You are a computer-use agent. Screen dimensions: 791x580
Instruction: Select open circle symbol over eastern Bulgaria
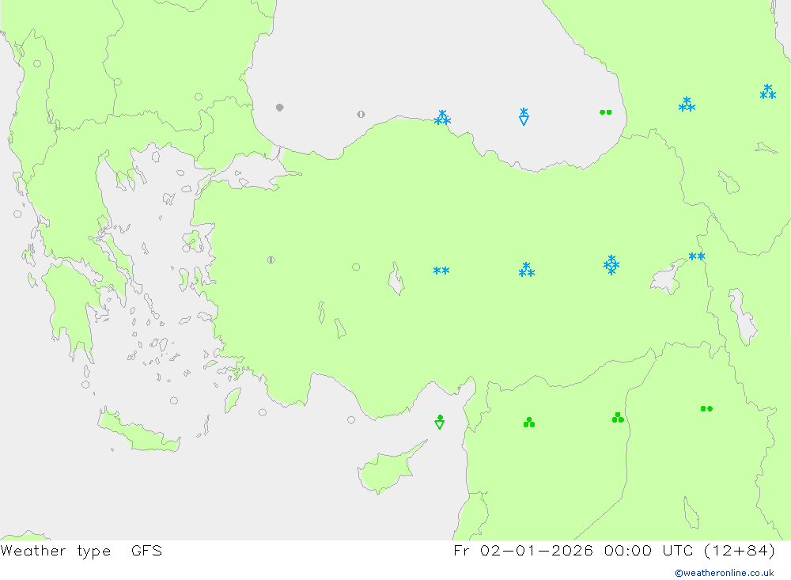199,97
